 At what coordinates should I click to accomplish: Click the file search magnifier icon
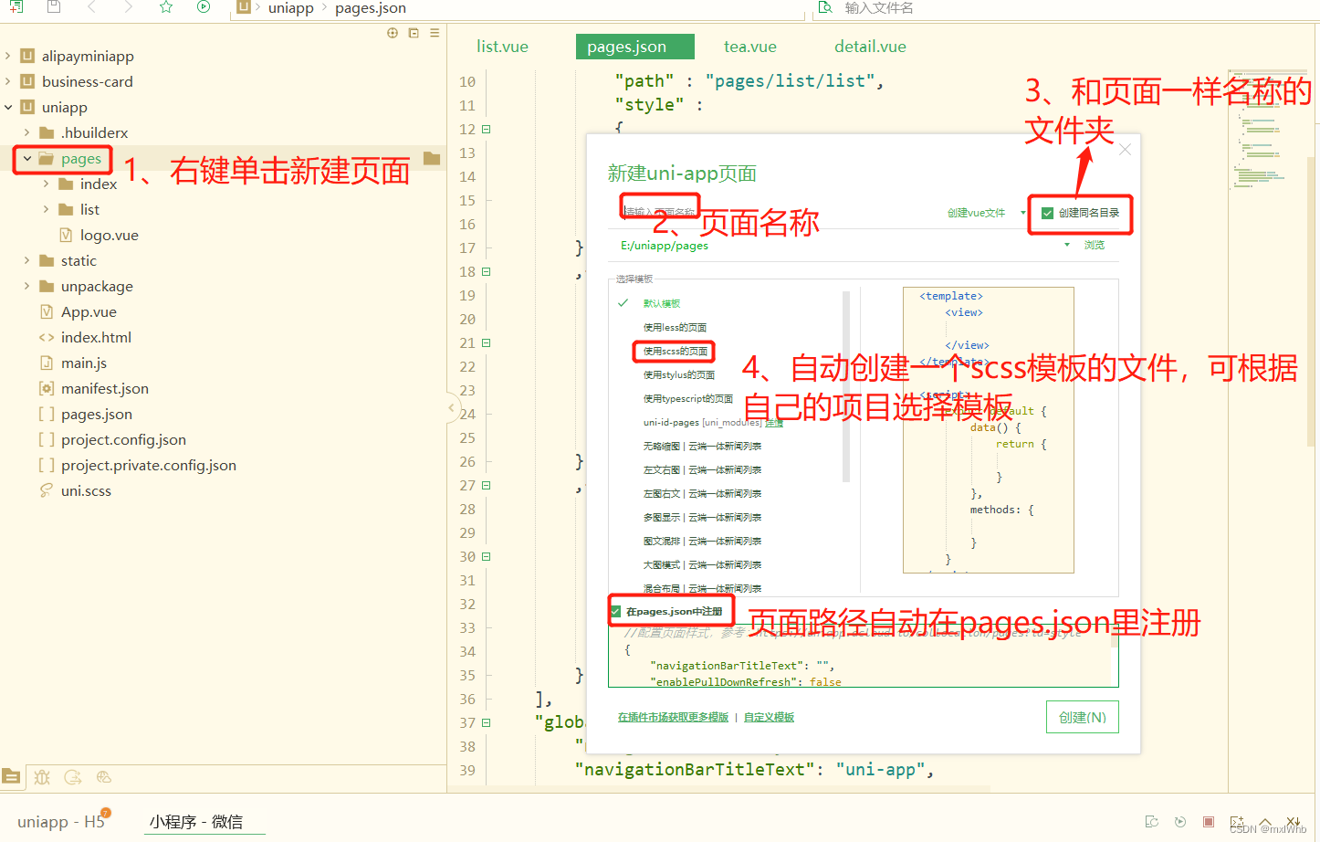pos(825,7)
